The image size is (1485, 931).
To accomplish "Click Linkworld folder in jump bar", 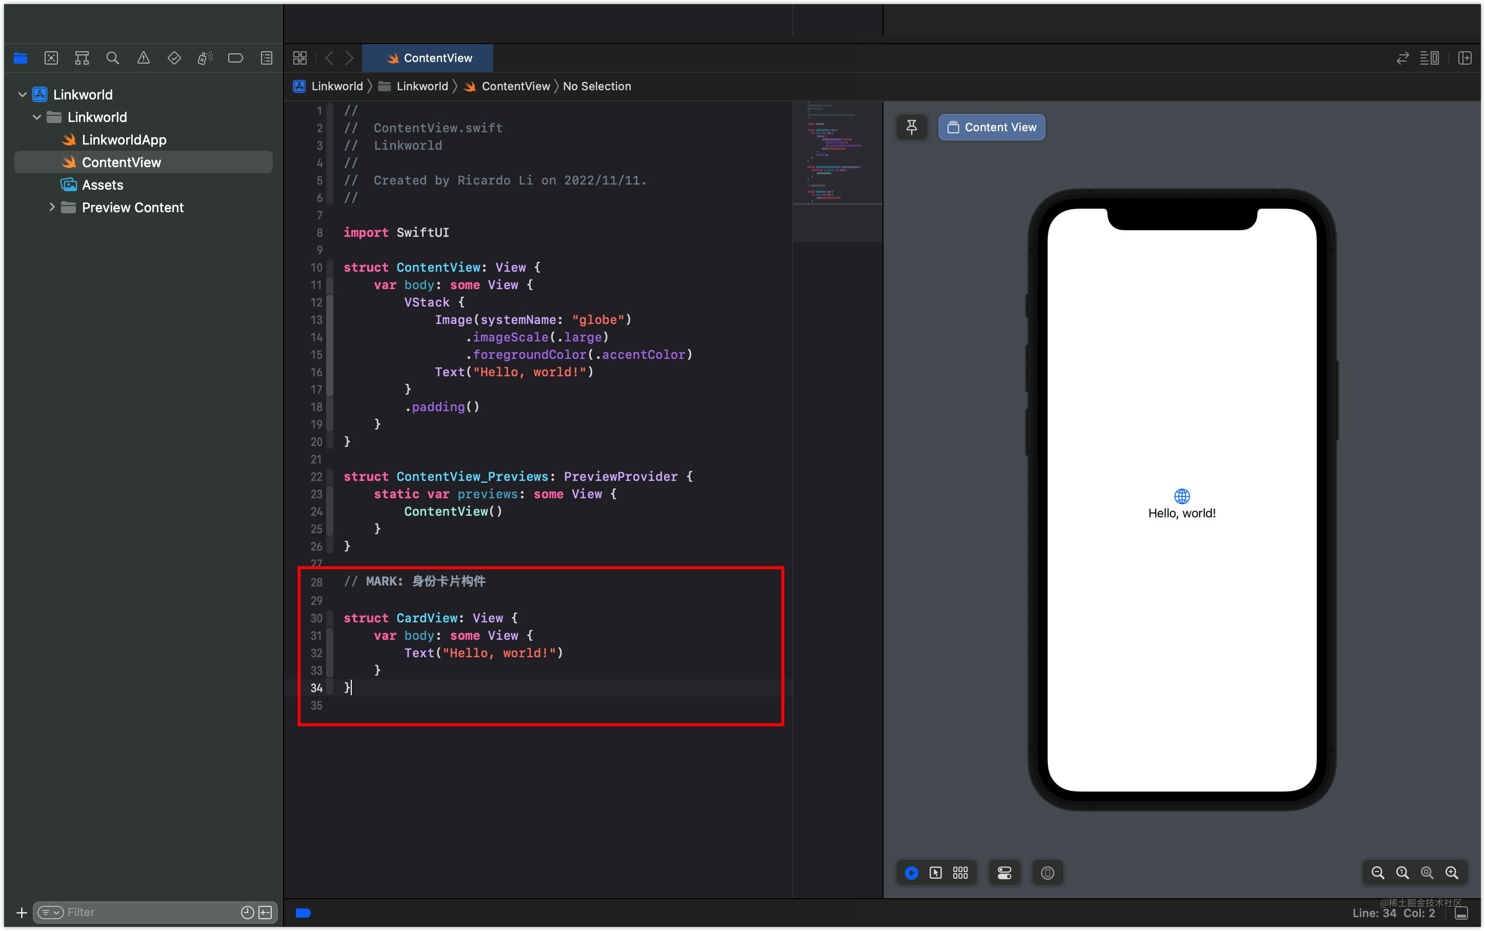I will click(413, 86).
